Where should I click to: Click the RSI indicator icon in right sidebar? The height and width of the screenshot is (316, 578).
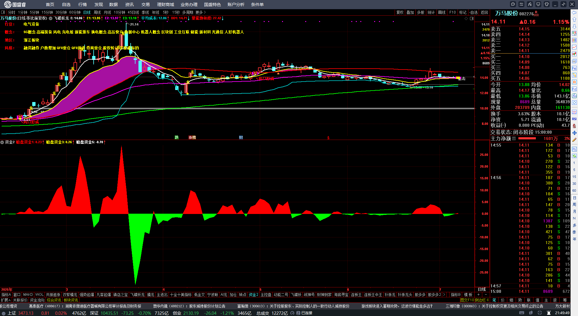point(574,119)
